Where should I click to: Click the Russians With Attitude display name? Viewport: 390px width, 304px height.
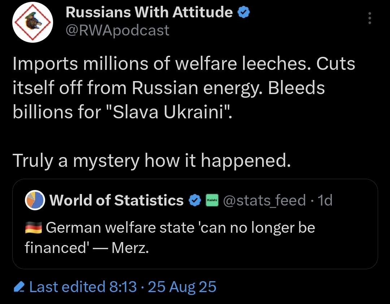tap(149, 12)
